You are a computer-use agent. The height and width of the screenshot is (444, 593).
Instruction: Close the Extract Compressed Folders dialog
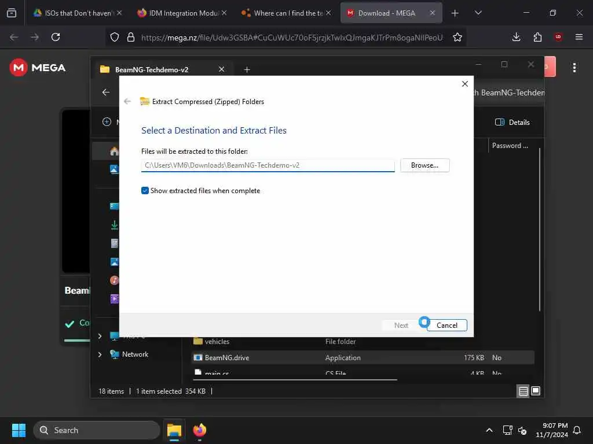(x=465, y=84)
